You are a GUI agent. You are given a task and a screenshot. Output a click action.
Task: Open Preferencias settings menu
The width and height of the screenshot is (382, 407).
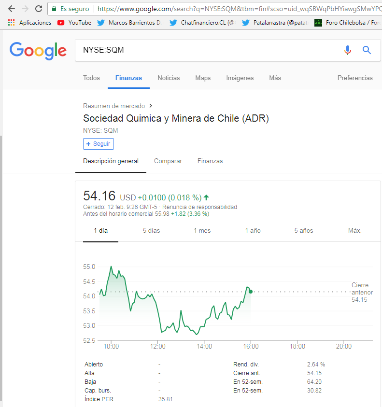click(x=355, y=78)
